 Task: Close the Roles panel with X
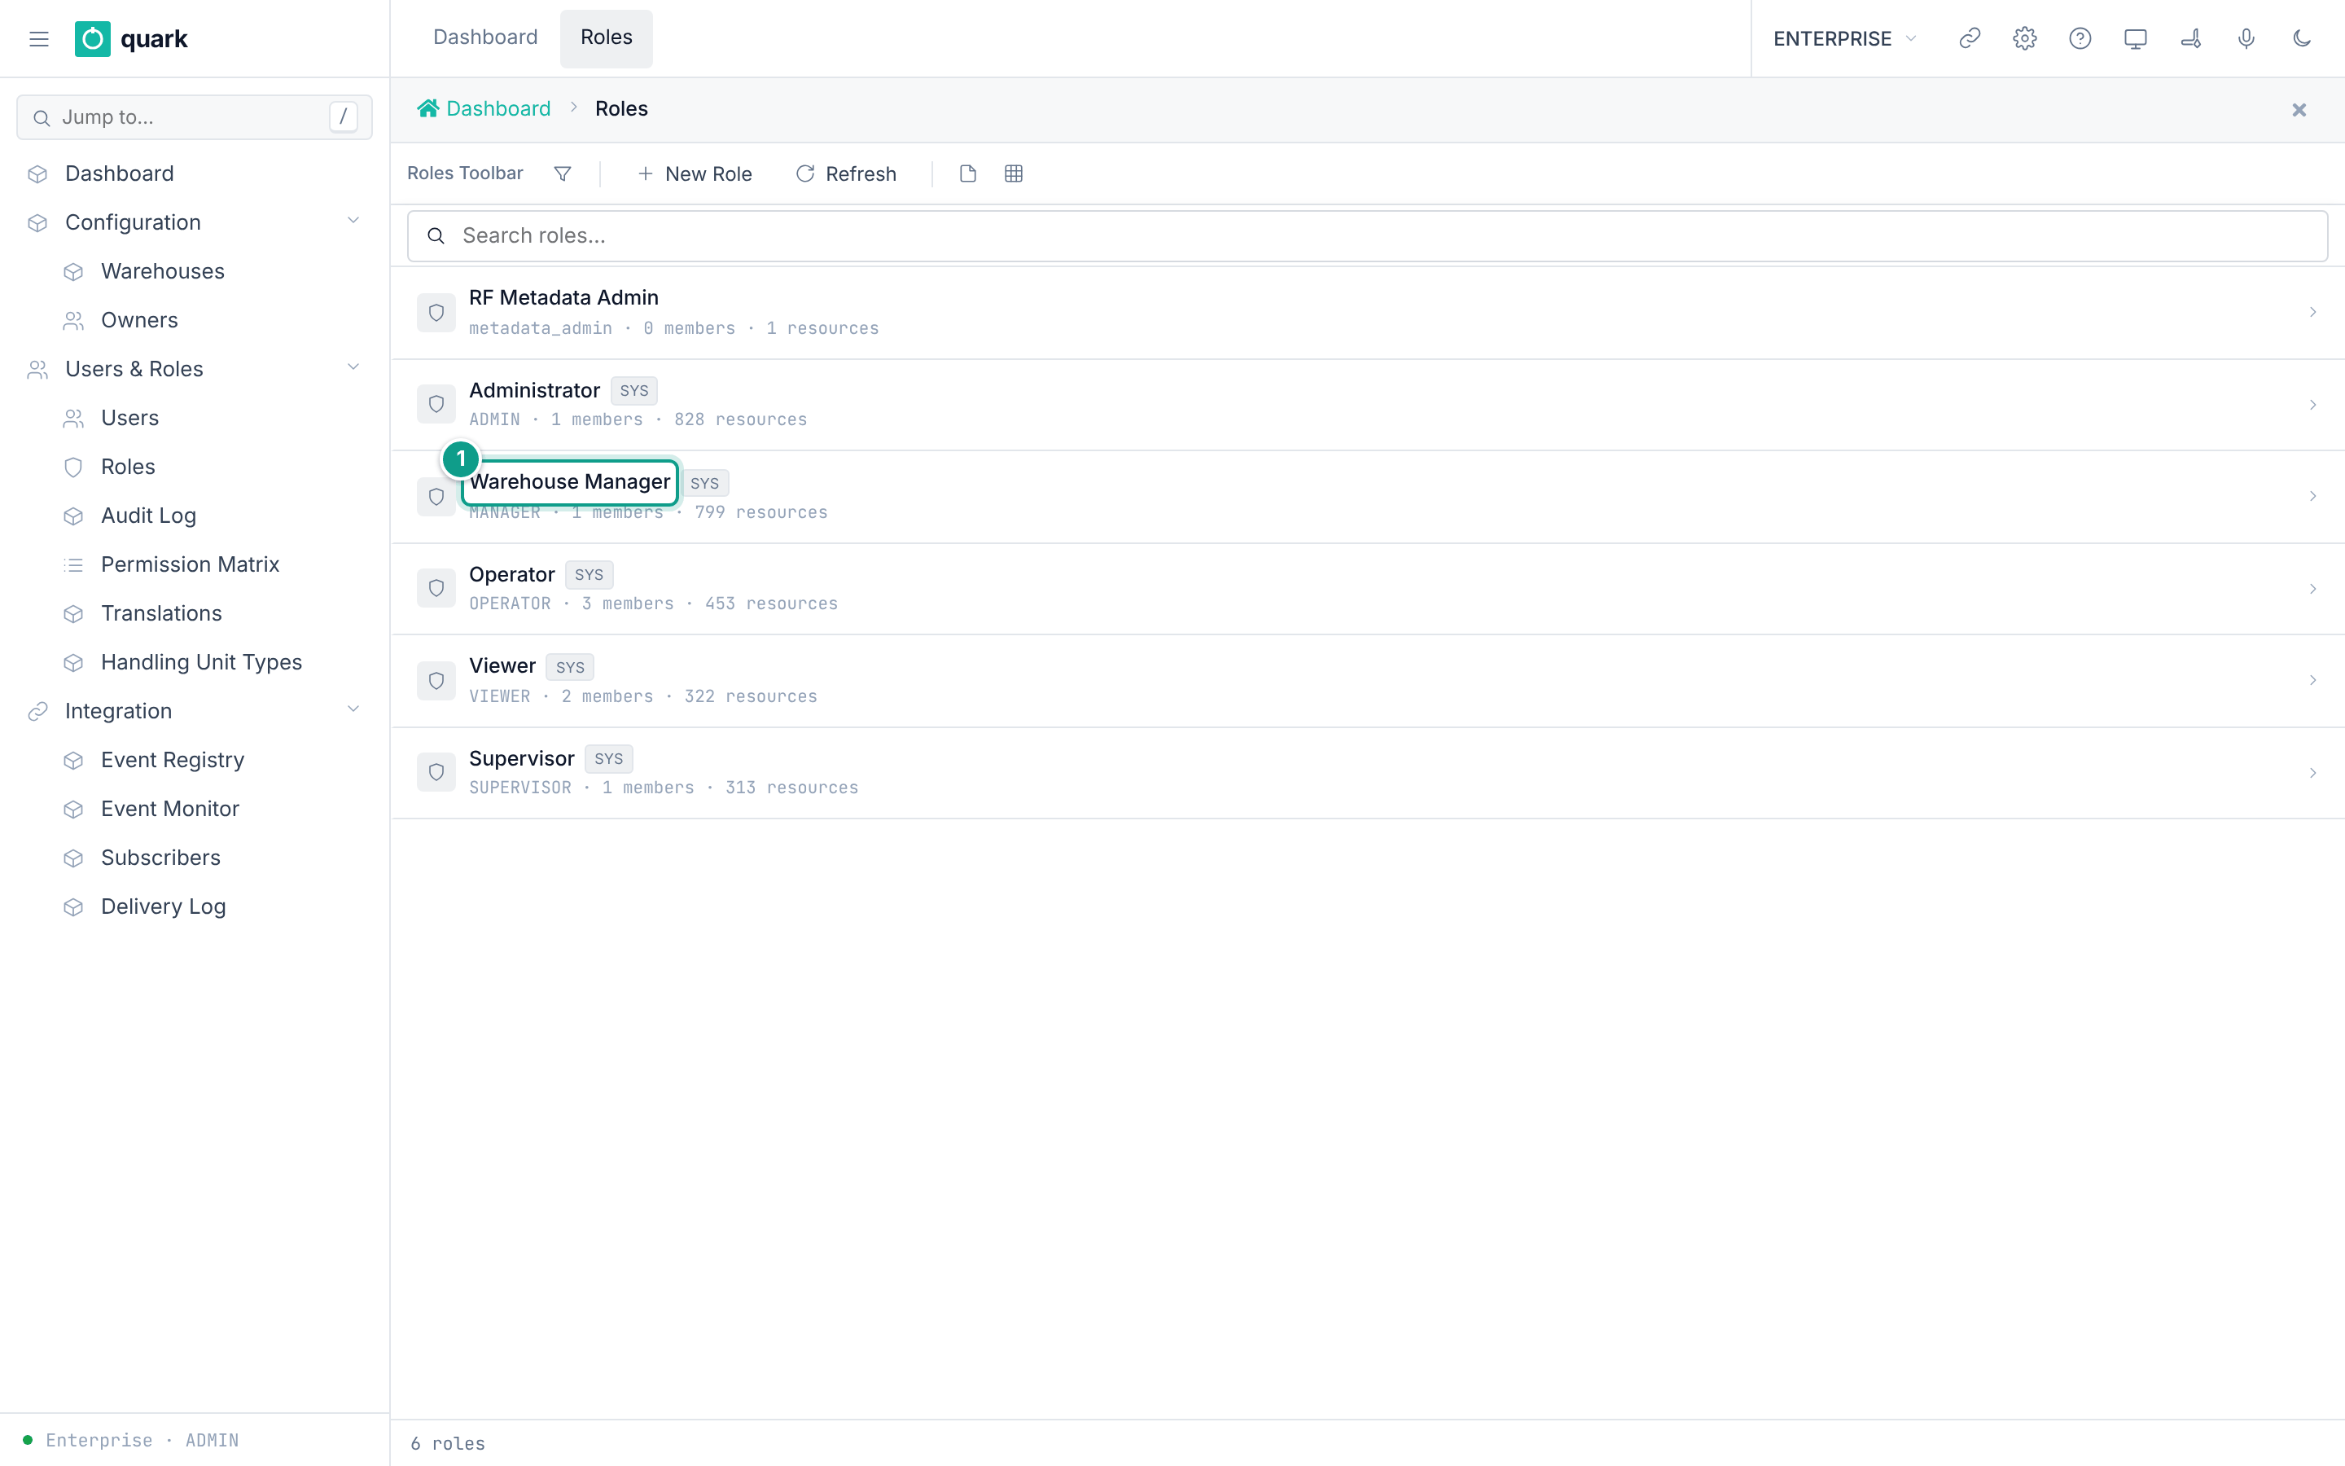2299,110
